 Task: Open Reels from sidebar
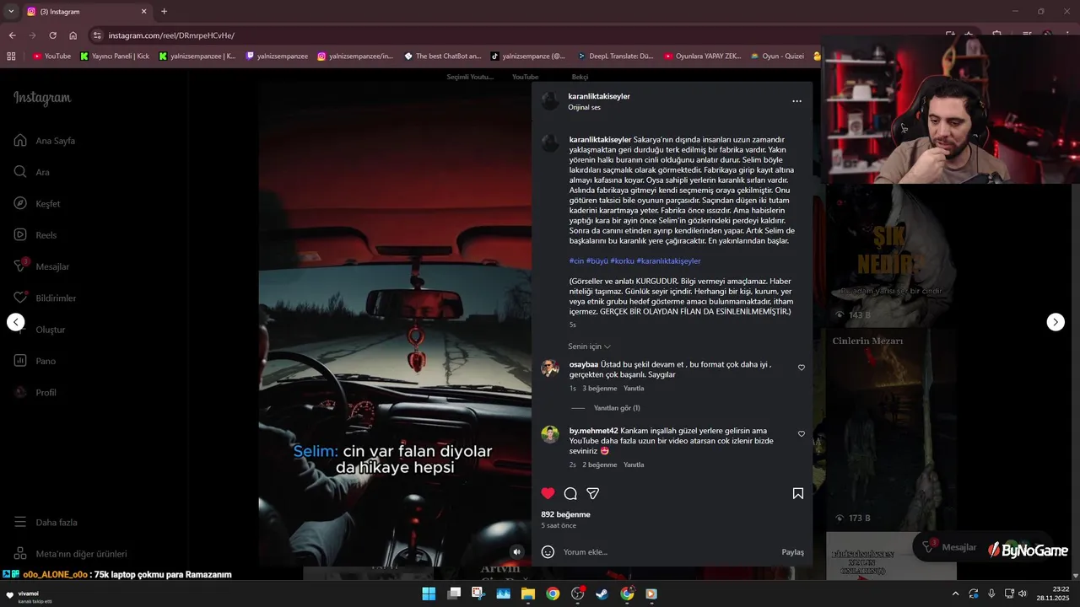35,235
